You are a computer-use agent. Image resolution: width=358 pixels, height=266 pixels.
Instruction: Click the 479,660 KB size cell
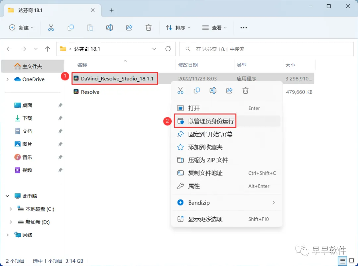click(x=299, y=92)
